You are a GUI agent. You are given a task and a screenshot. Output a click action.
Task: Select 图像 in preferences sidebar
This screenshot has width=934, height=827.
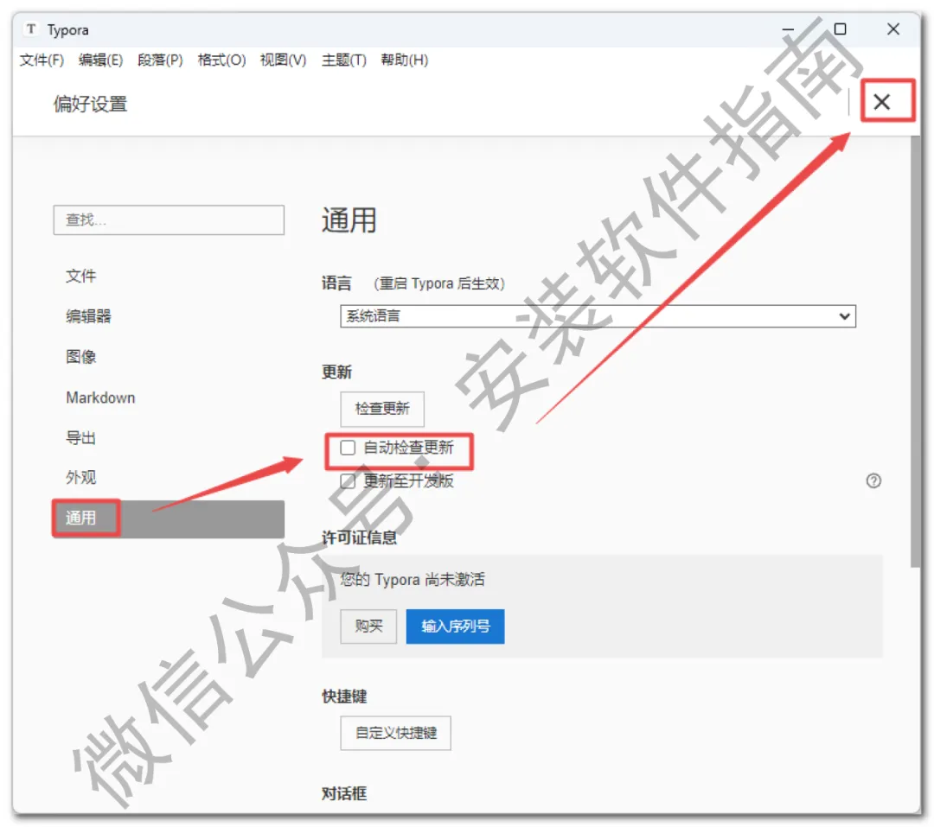169,357
